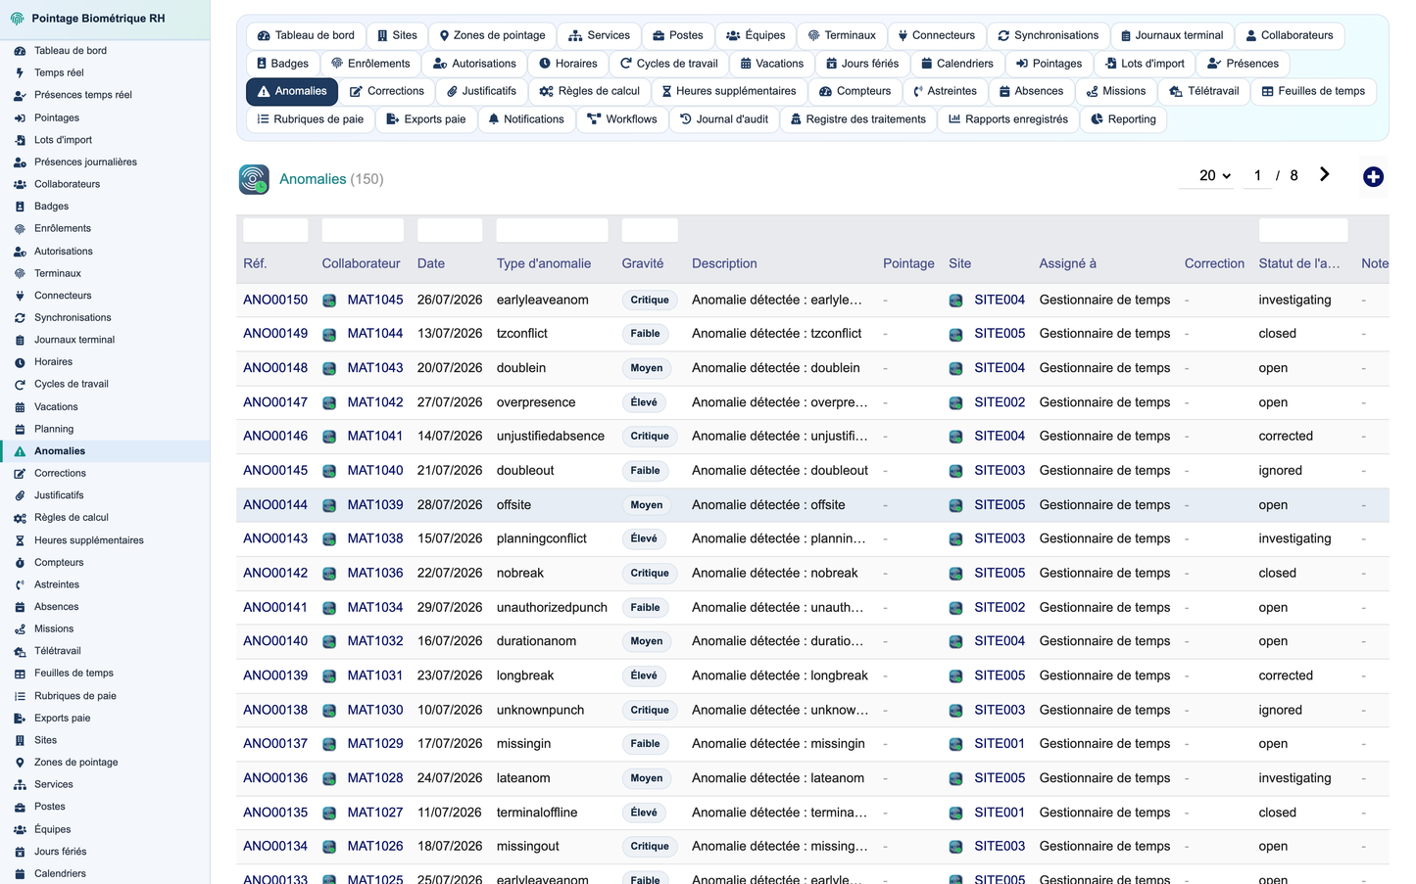This screenshot has width=1416, height=884.
Task: Click the Temps réel sidebar icon
Action: (20, 72)
